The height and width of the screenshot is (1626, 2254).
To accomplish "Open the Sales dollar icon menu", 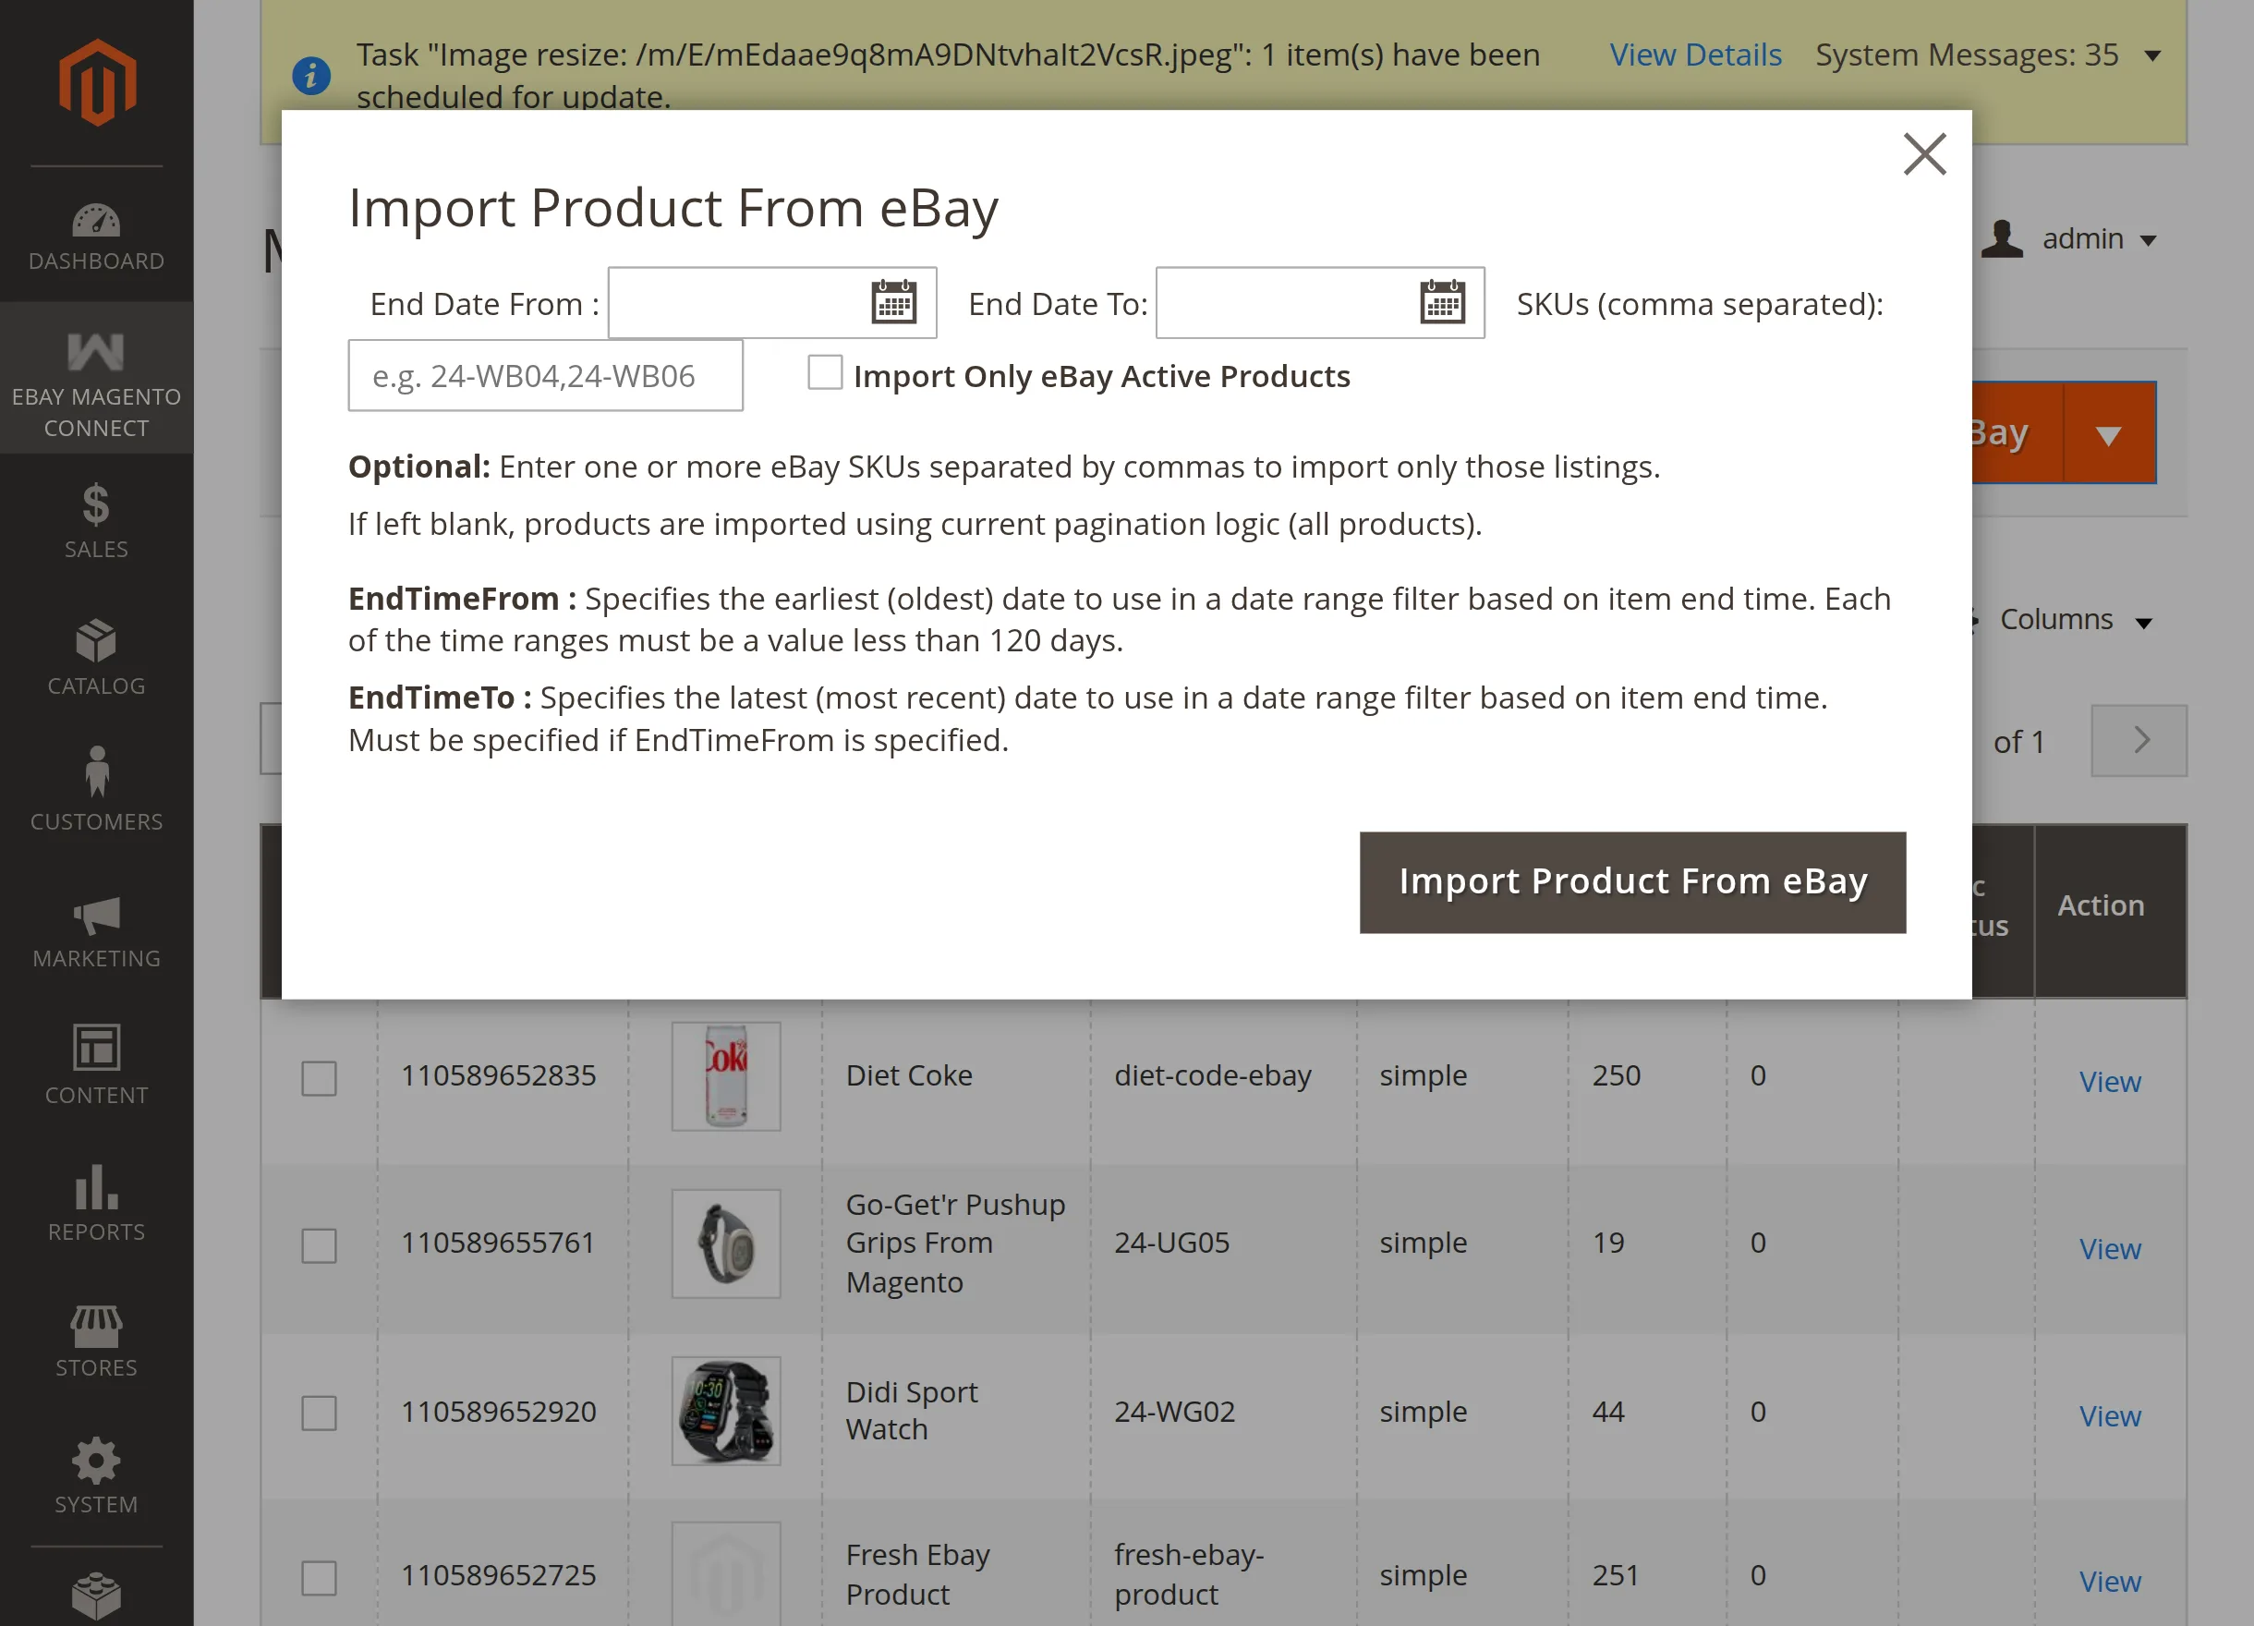I will [96, 520].
